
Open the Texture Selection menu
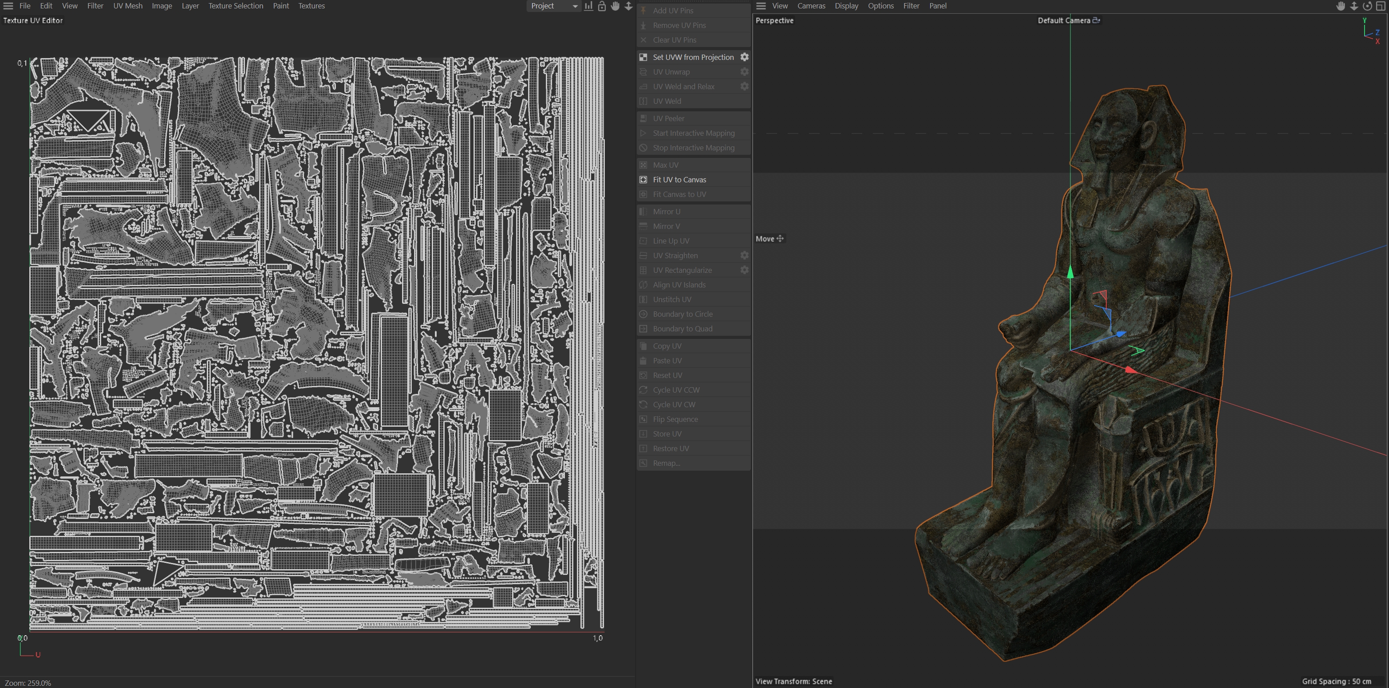[x=236, y=6]
